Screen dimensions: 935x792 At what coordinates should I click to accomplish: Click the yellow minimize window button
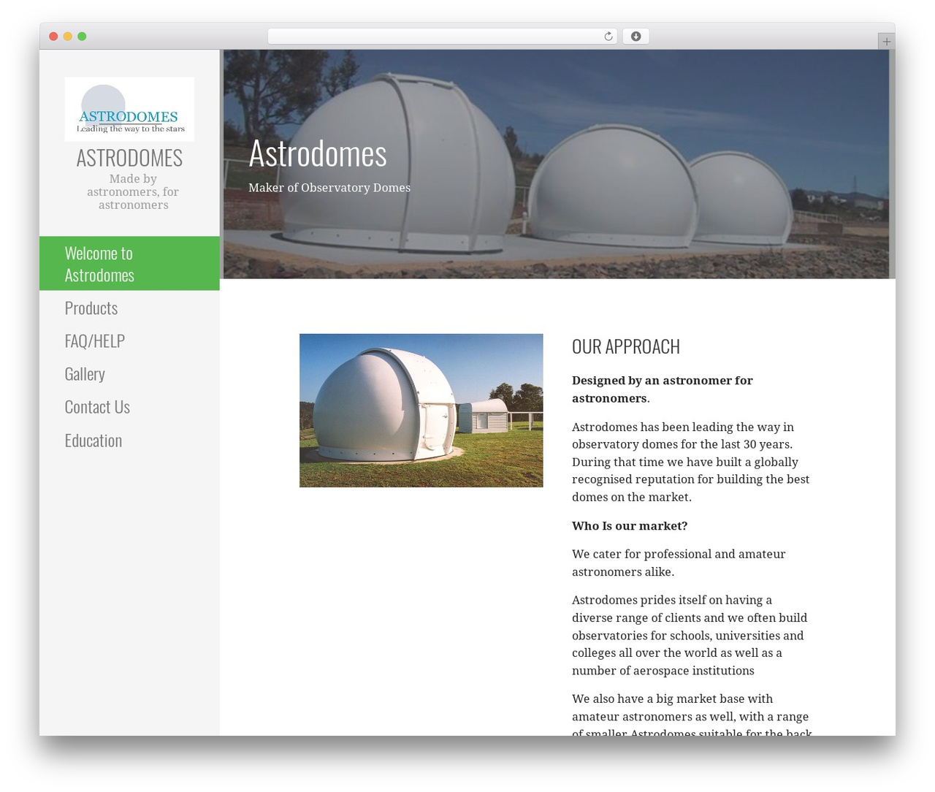pyautogui.click(x=67, y=37)
